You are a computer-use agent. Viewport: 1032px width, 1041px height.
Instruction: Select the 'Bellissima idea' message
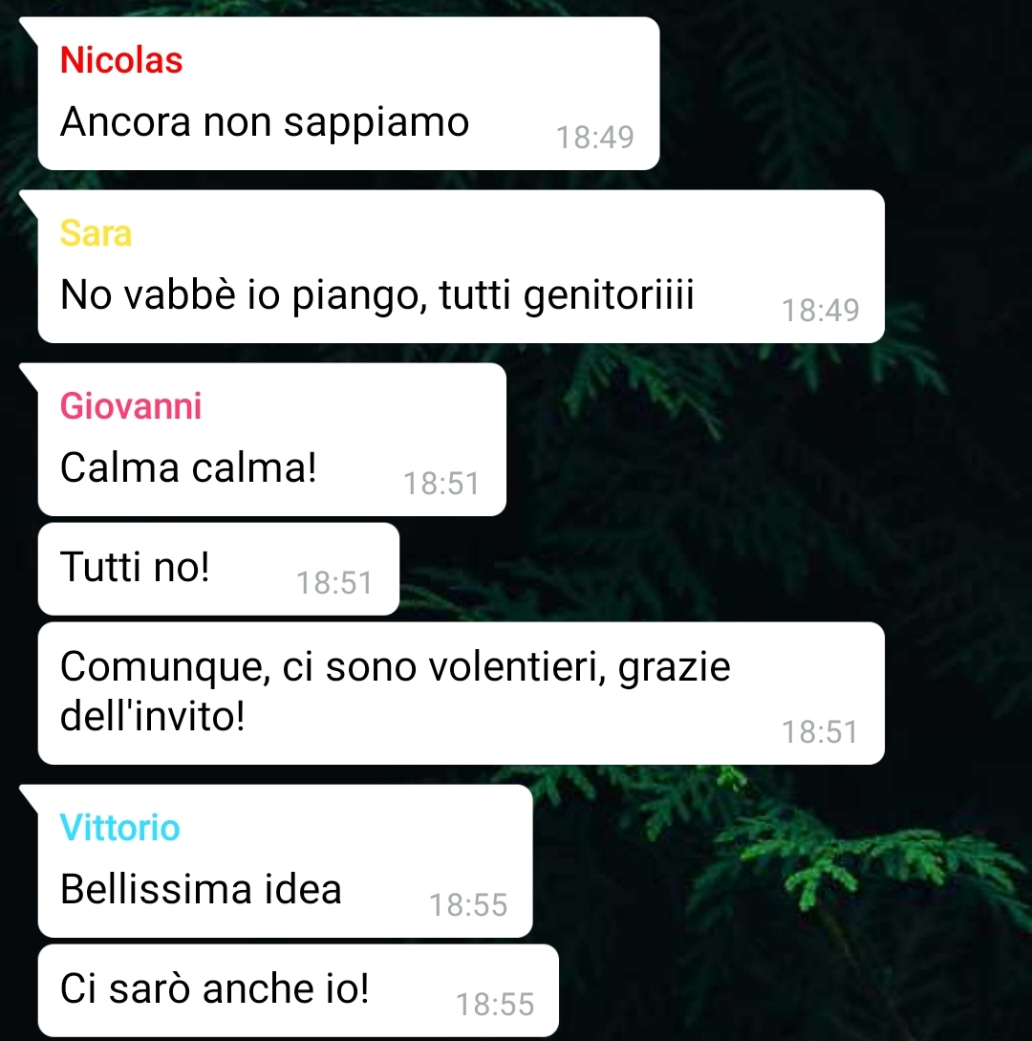[286, 861]
